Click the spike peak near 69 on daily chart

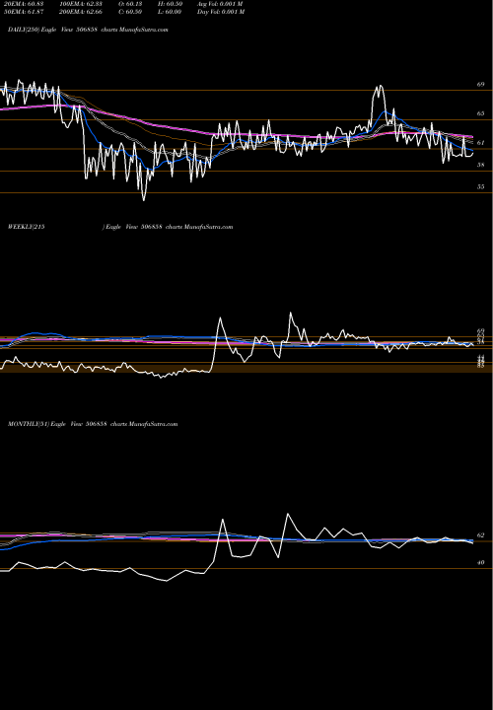380,86
